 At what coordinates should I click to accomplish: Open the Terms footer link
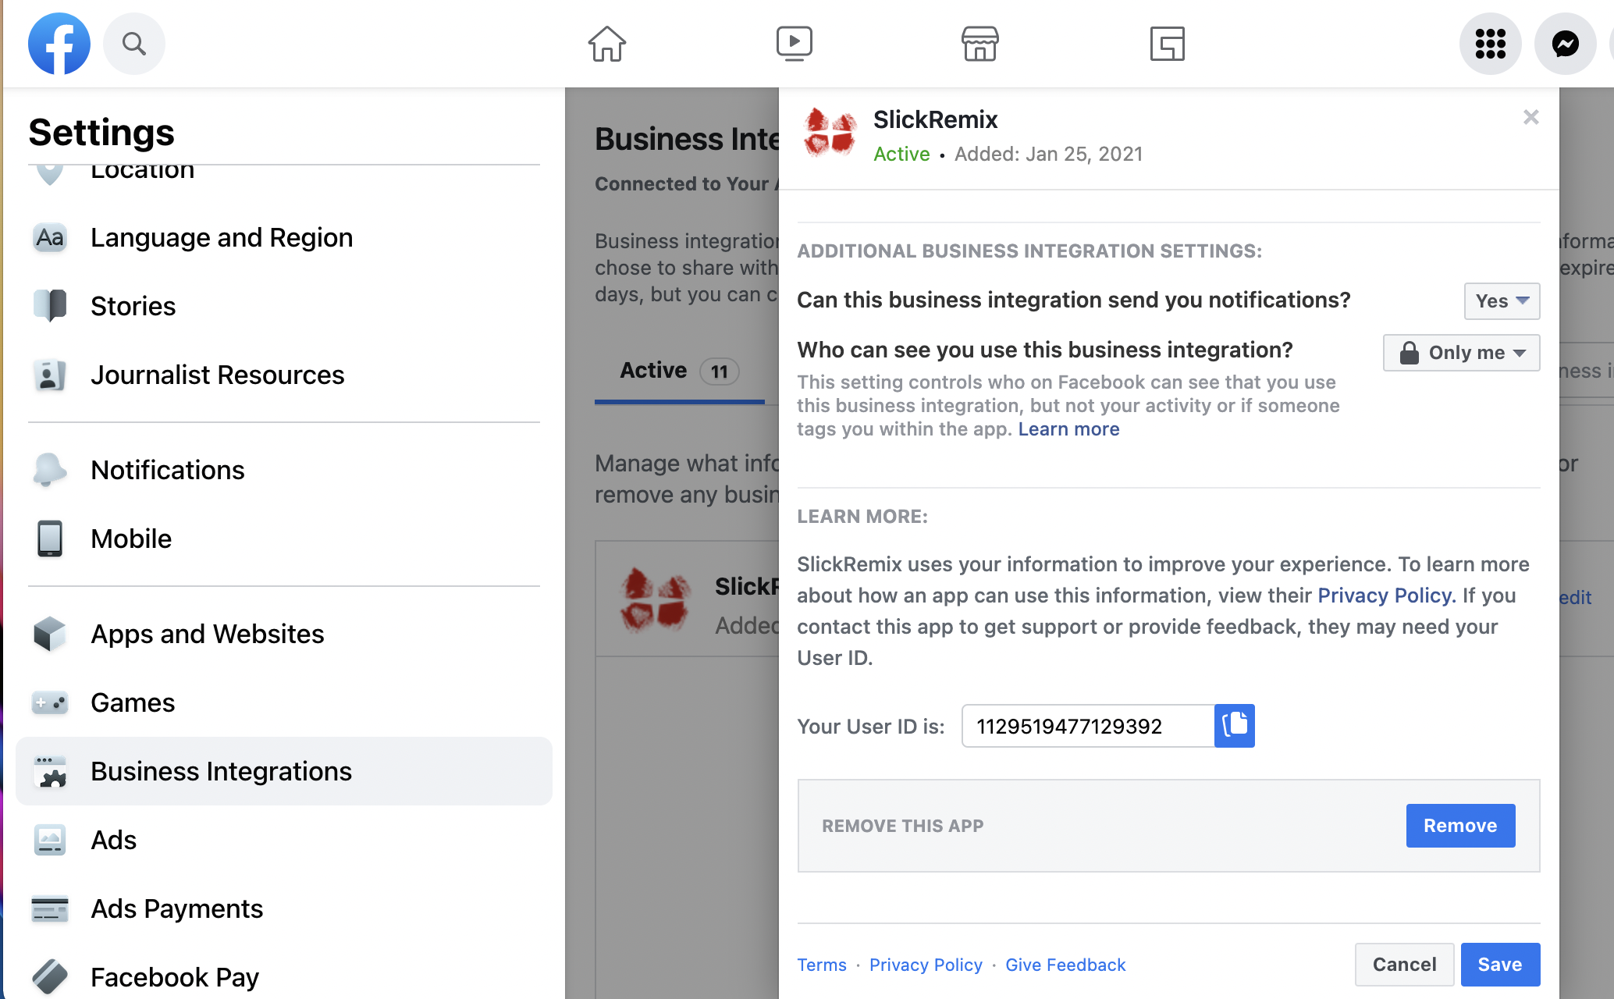pyautogui.click(x=821, y=965)
